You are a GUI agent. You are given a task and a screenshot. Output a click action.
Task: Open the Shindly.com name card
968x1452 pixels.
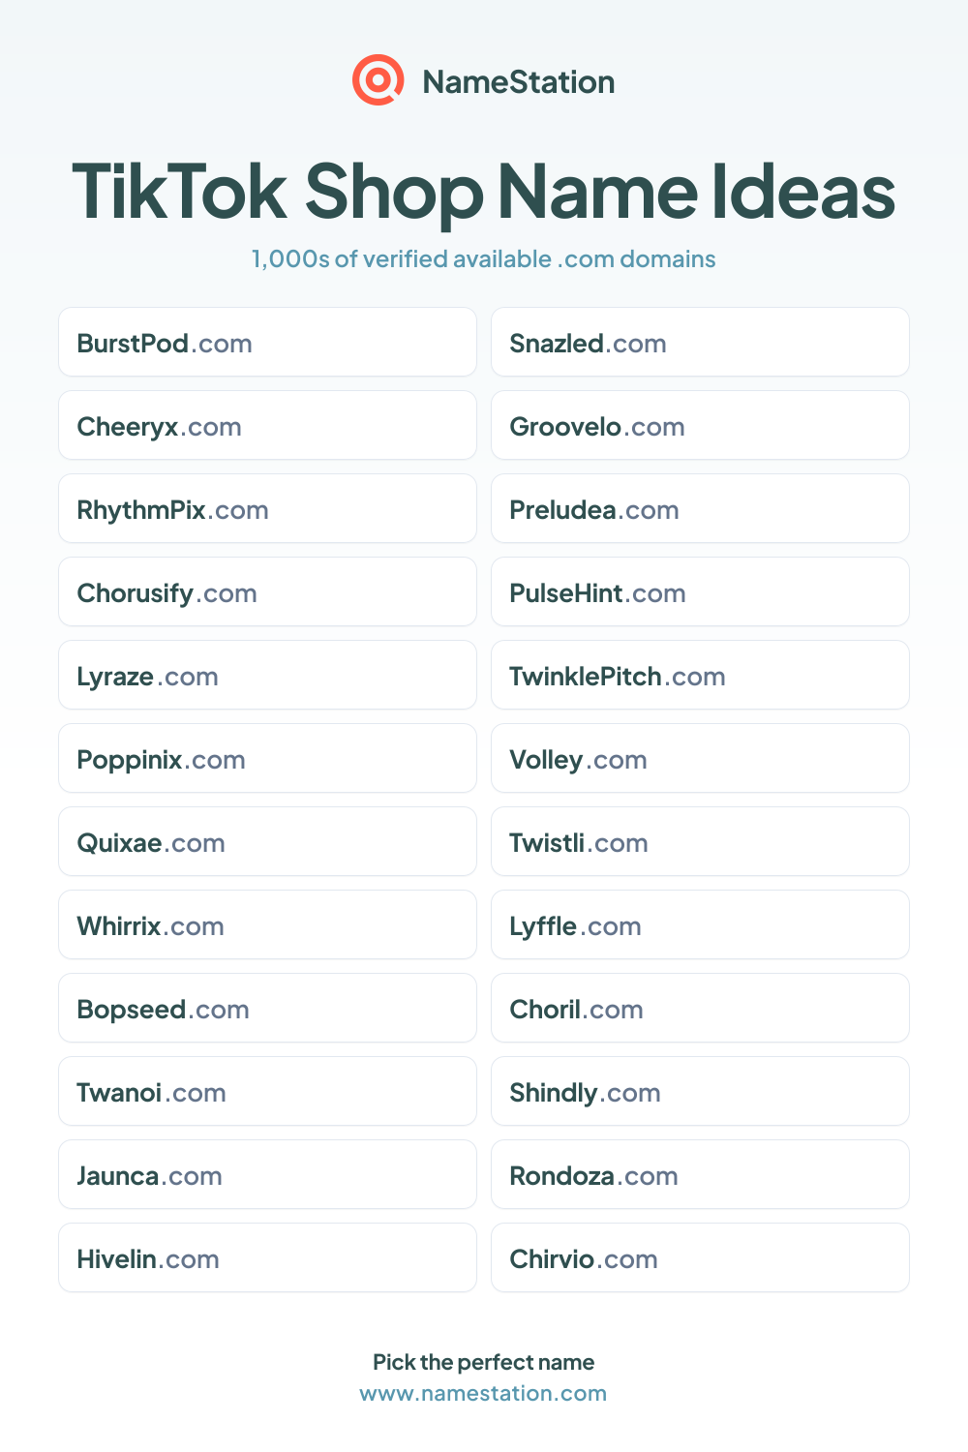click(x=700, y=1091)
